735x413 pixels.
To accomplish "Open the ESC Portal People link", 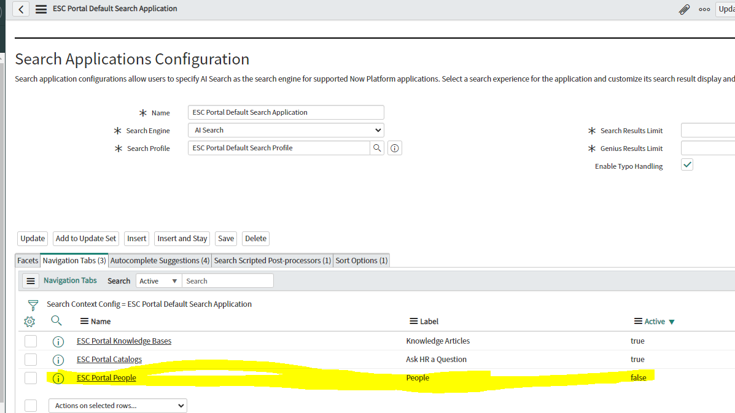I will pyautogui.click(x=106, y=377).
